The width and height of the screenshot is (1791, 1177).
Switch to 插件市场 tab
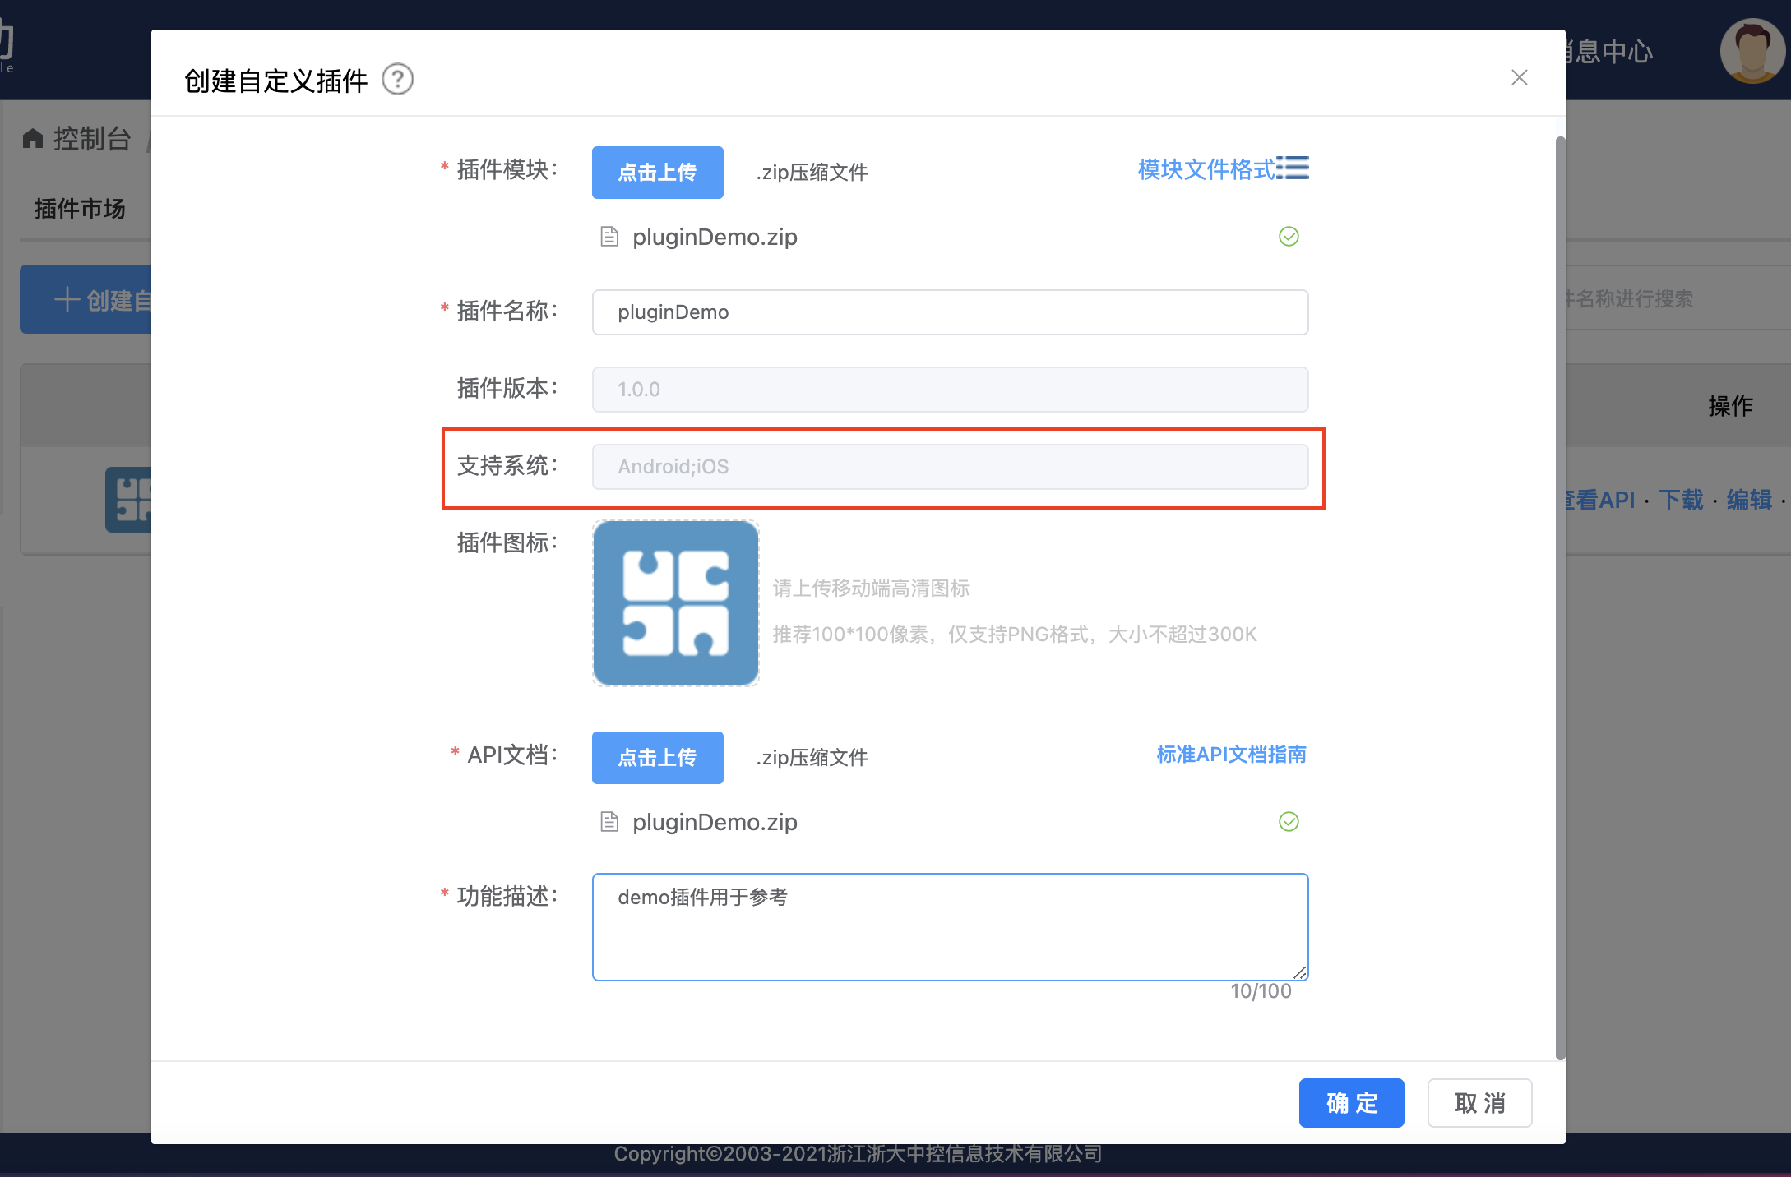pyautogui.click(x=80, y=209)
